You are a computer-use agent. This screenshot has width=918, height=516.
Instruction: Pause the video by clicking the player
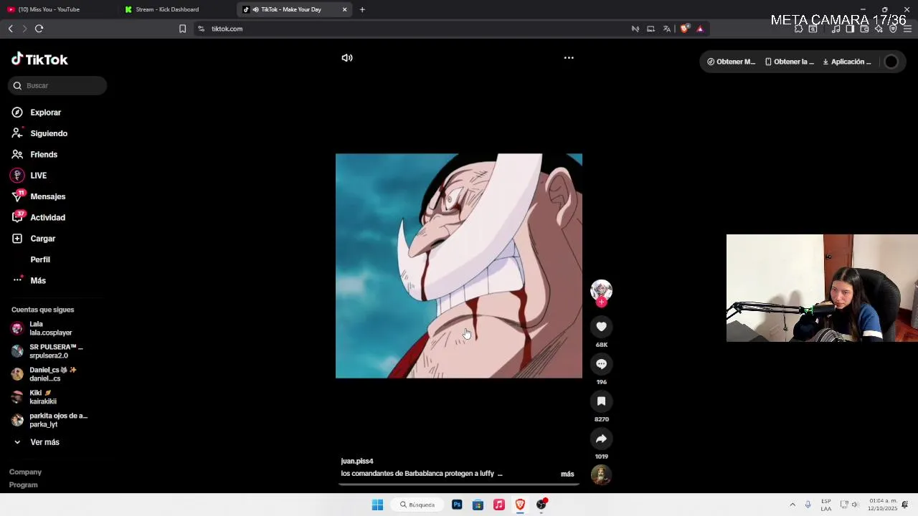(459, 266)
